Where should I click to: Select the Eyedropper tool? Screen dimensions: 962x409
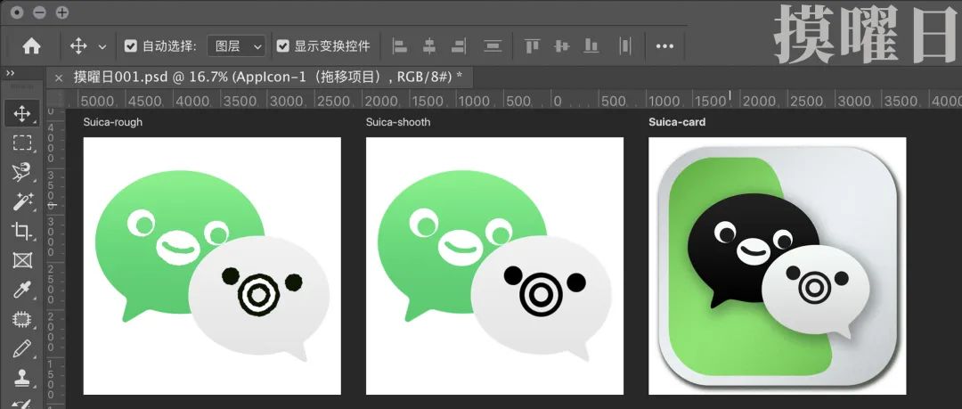(22, 290)
